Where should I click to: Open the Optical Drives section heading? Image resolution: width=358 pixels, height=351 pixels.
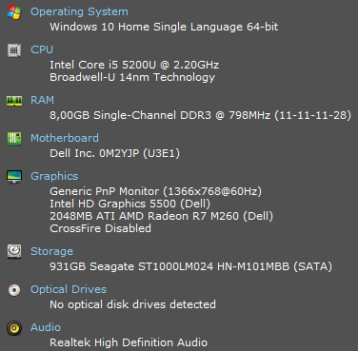coord(69,289)
